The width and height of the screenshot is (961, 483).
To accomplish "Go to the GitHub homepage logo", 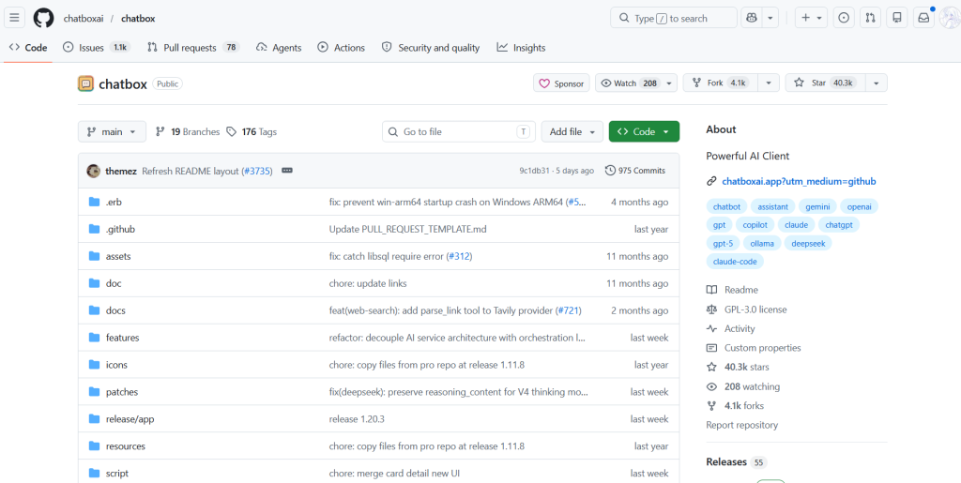I will click(x=43, y=18).
